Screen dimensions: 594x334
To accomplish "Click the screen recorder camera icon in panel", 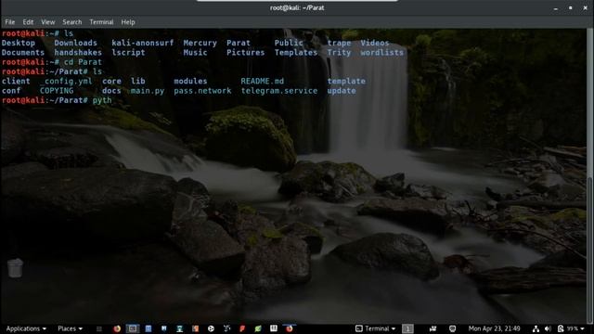I will [433, 328].
